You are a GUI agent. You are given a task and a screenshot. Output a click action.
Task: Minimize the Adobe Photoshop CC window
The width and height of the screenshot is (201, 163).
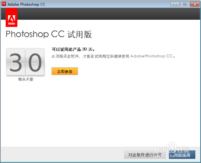pyautogui.click(x=175, y=4)
